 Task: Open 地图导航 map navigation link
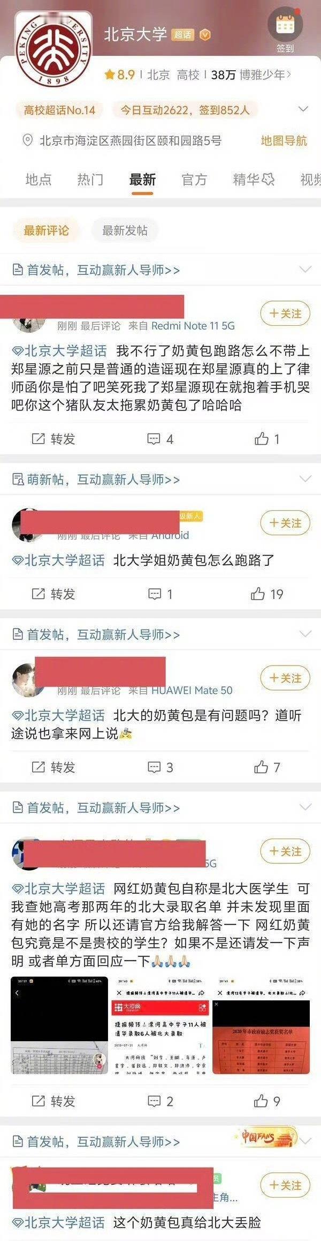pos(284,141)
